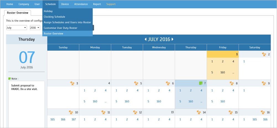Open the Company menu

(24, 4)
